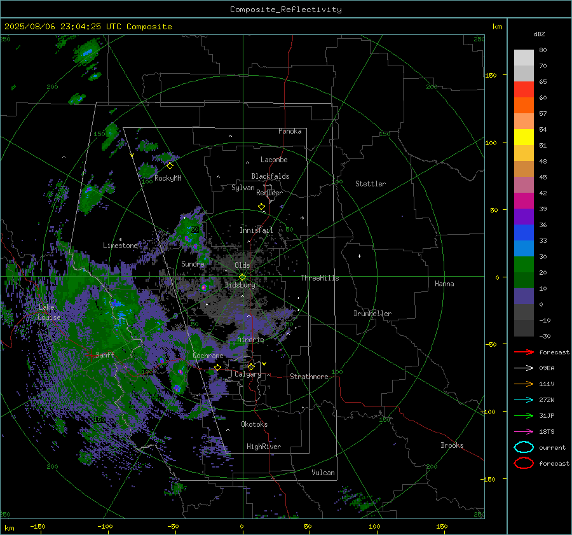Click the Okotoks city label
Image resolution: width=572 pixels, height=535 pixels.
254,424
